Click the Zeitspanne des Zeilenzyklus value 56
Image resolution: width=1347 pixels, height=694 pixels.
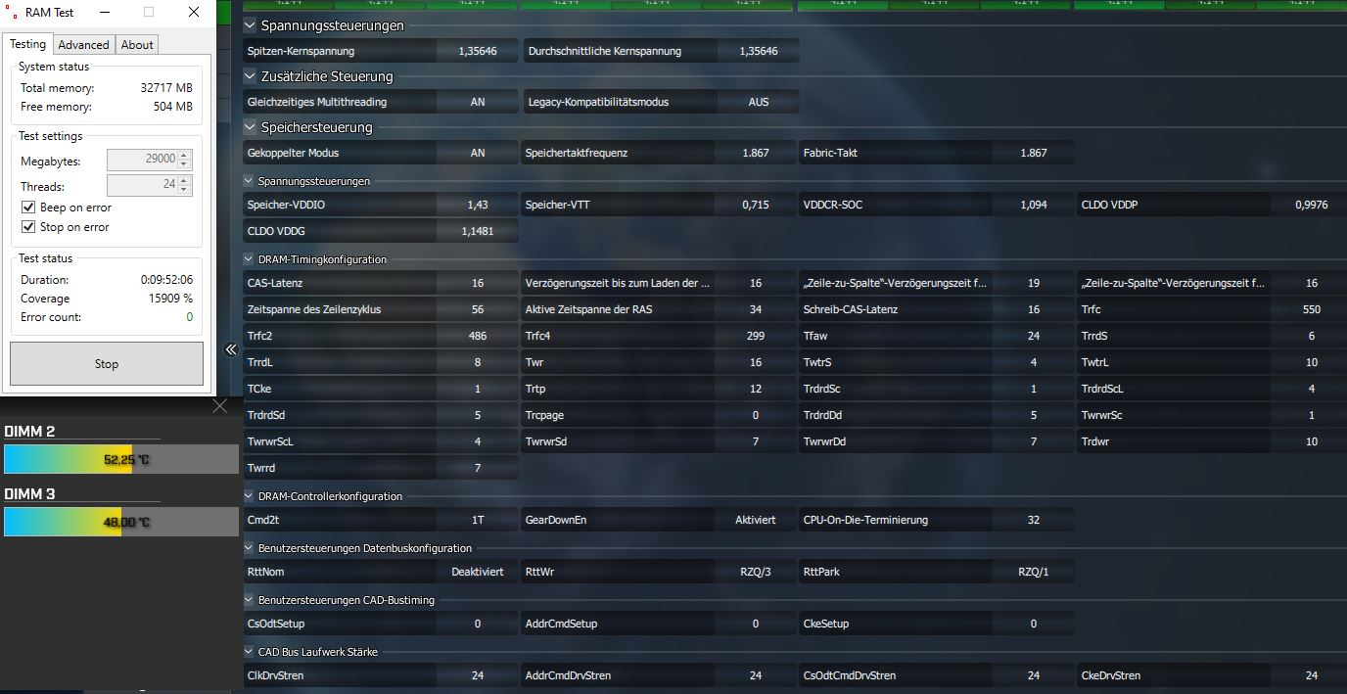[x=478, y=309]
